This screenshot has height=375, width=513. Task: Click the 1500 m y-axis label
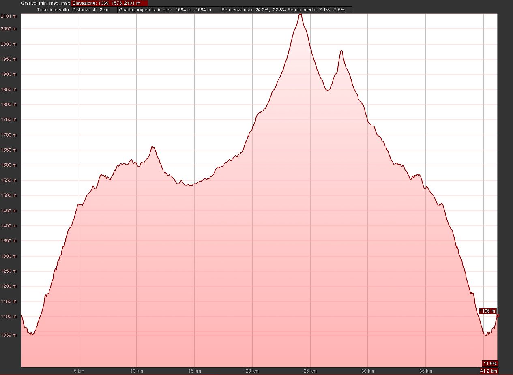click(x=9, y=195)
